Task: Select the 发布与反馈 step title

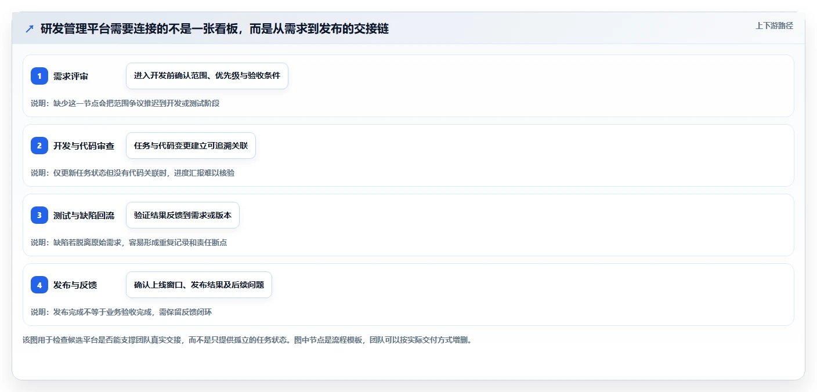Action: coord(75,285)
